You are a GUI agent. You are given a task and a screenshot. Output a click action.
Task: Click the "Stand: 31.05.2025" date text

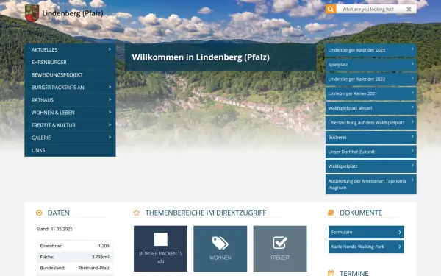[54, 229]
